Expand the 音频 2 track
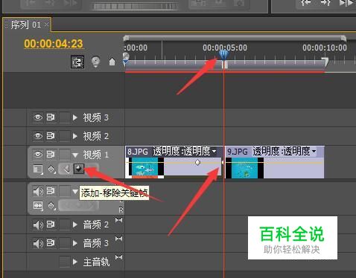Viewport: 356px width, 278px height. click(x=75, y=225)
